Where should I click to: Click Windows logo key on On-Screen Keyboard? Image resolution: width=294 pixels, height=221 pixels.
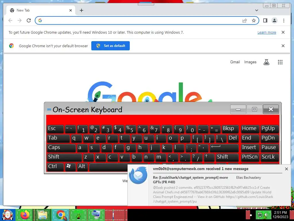[70, 167]
